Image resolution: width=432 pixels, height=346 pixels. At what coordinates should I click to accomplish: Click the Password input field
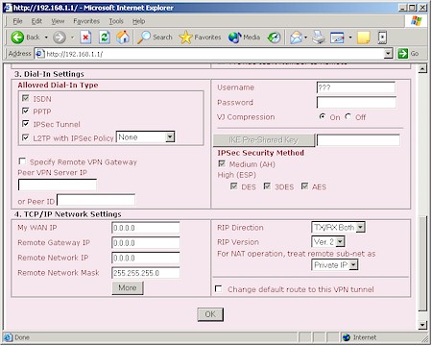[x=356, y=103]
